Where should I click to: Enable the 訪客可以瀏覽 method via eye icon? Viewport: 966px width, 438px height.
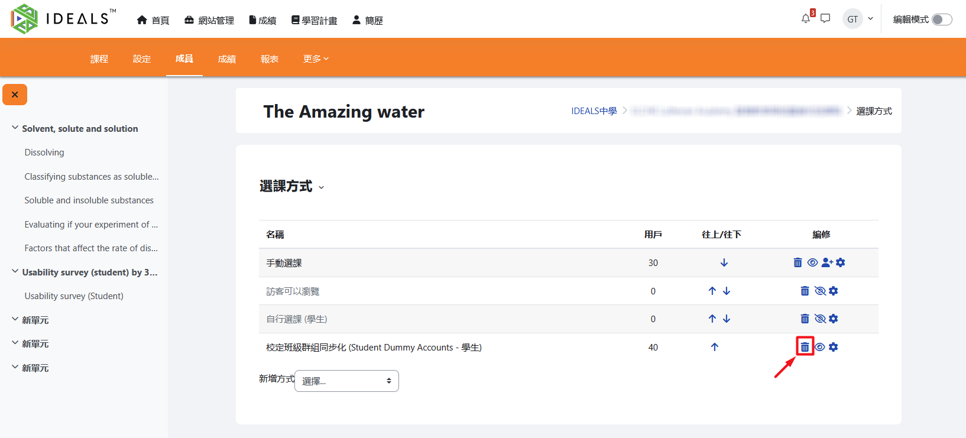819,291
